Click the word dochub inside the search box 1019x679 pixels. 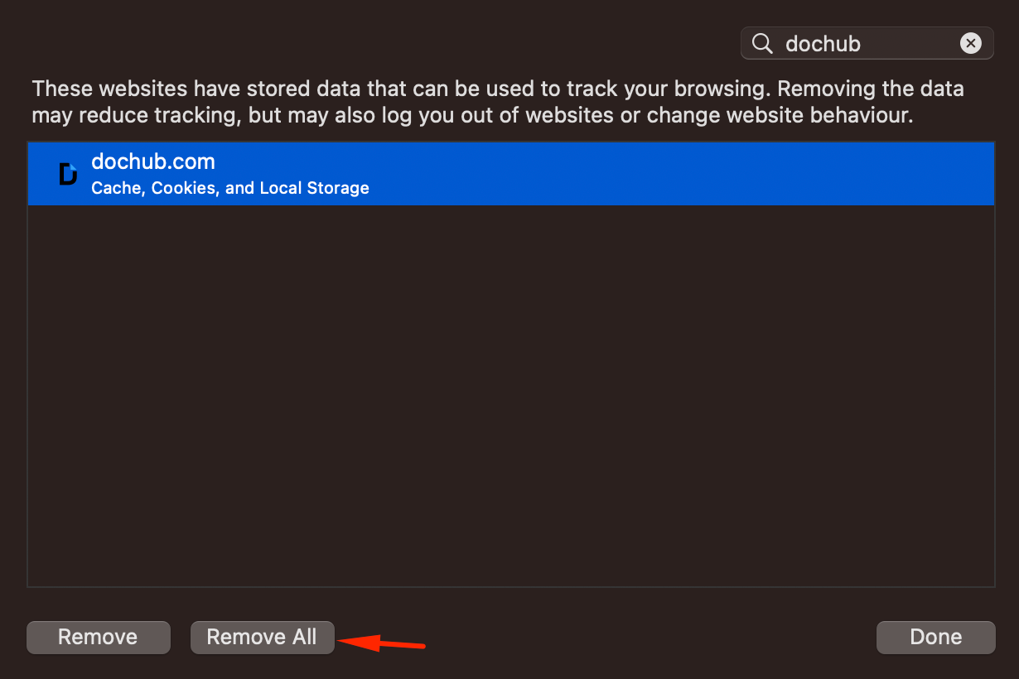(823, 43)
